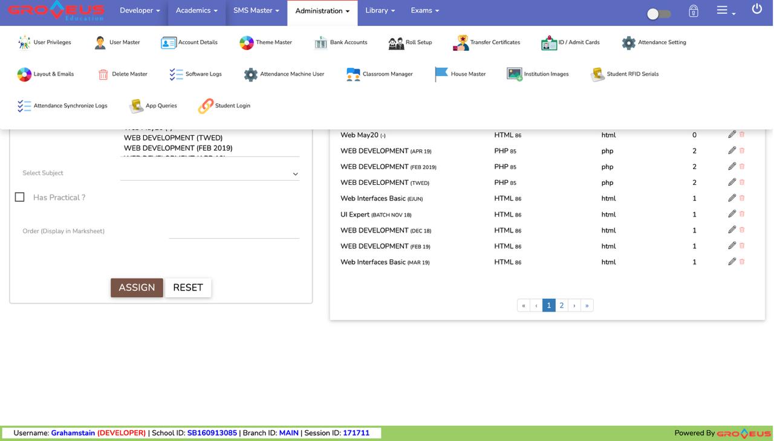Open Transfer Certificates icon
774x441 pixels.
click(x=461, y=42)
